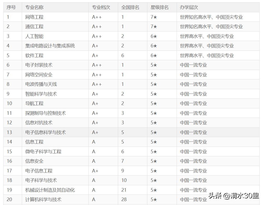The height and width of the screenshot is (205, 265).
Task: Select the 微电子科学与工程 cell
Action: click(x=43, y=152)
